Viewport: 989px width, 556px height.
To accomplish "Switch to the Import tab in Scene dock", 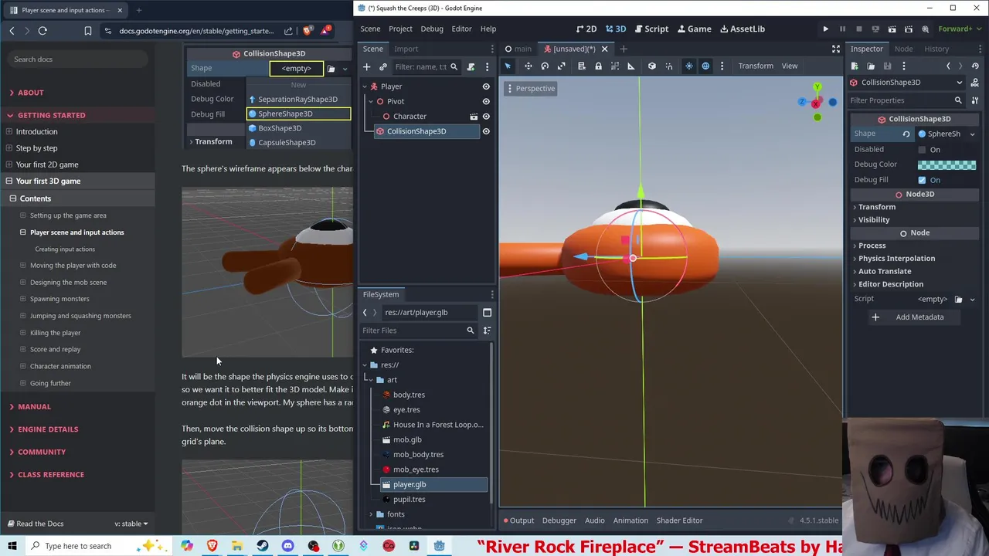I will pyautogui.click(x=406, y=49).
